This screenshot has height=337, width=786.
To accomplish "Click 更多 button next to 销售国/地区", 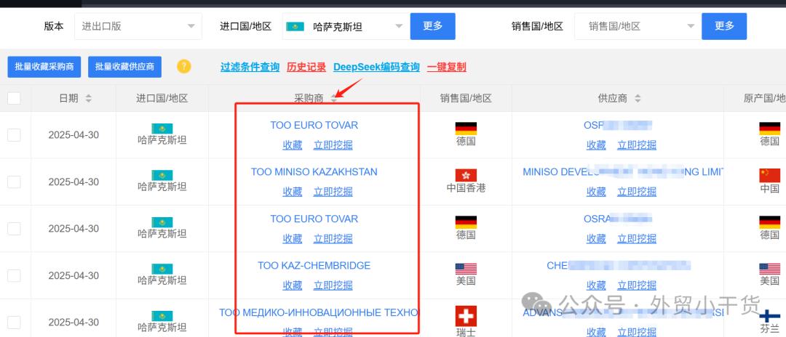I will pyautogui.click(x=724, y=26).
